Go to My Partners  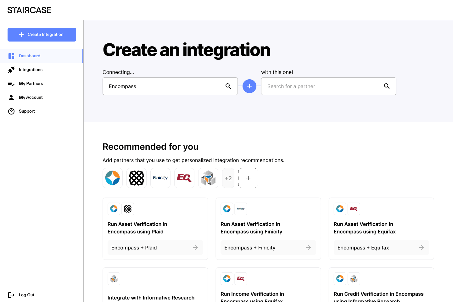coord(42,84)
